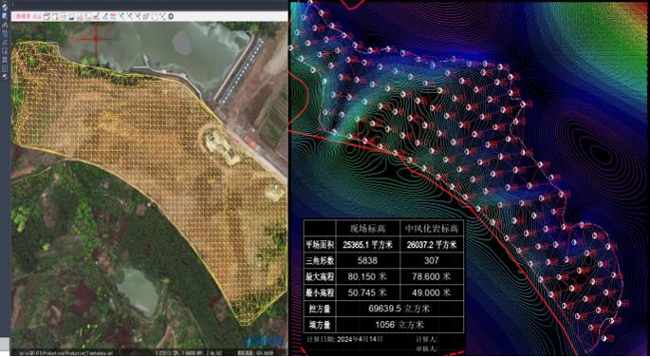650x357 pixels.
Task: Select the diagonal line measure tool icon
Action: [x=105, y=16]
